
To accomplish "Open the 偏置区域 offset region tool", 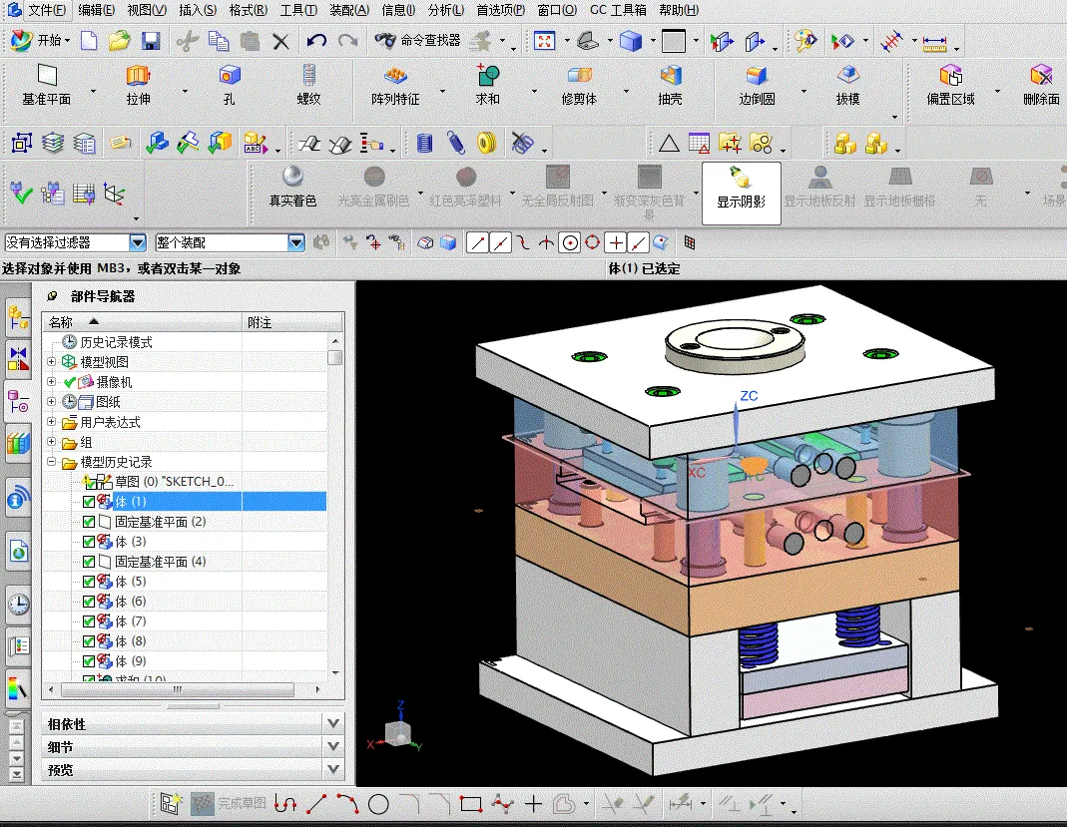I will point(950,85).
